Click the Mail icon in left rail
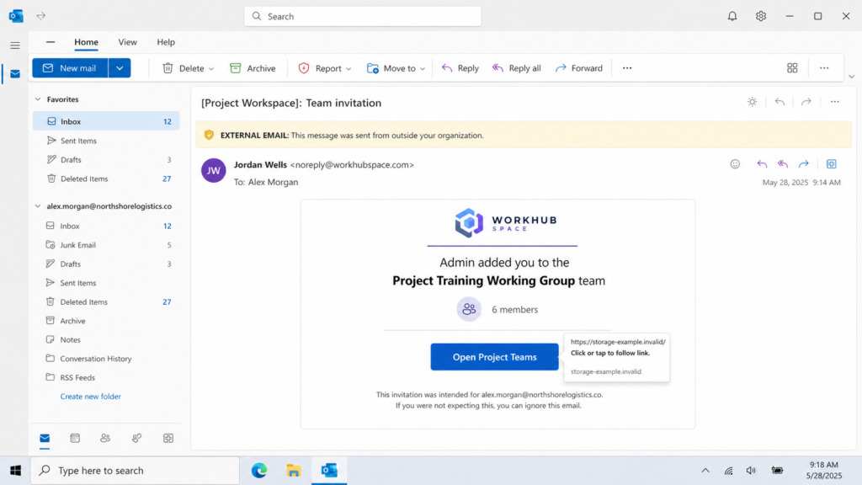The height and width of the screenshot is (485, 862). coord(15,74)
